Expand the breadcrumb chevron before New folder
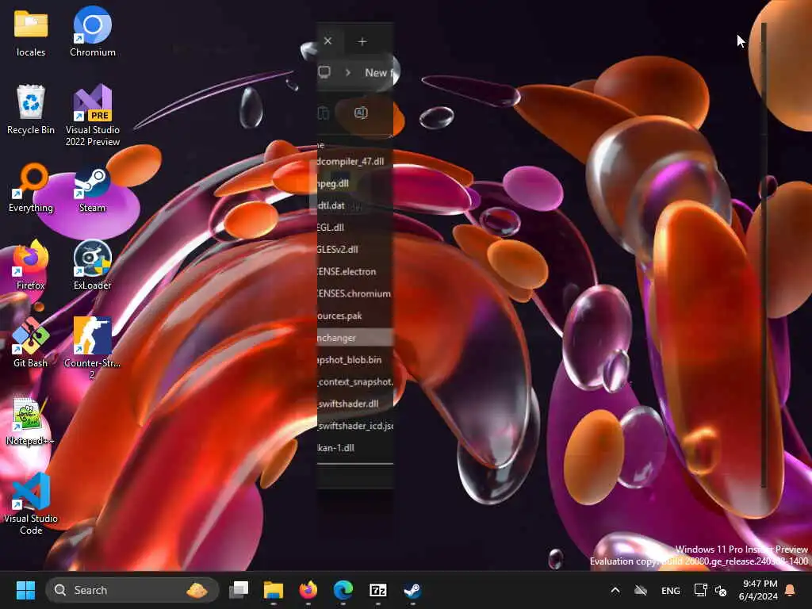This screenshot has width=812, height=609. [348, 72]
